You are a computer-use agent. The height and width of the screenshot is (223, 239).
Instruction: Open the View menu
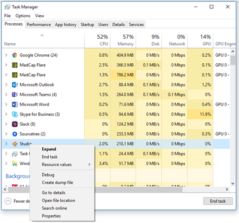(39, 16)
